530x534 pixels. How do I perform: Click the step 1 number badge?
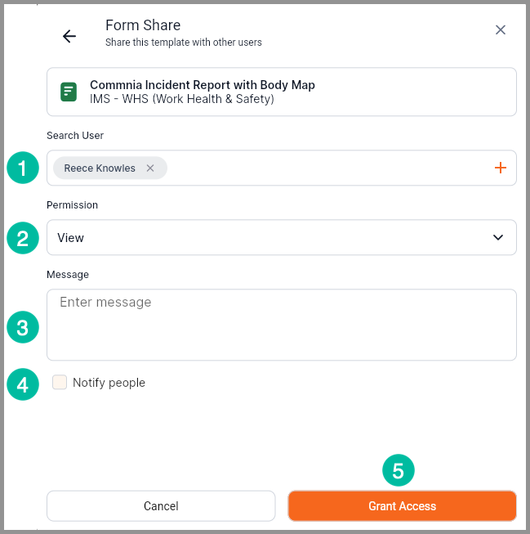pos(23,168)
